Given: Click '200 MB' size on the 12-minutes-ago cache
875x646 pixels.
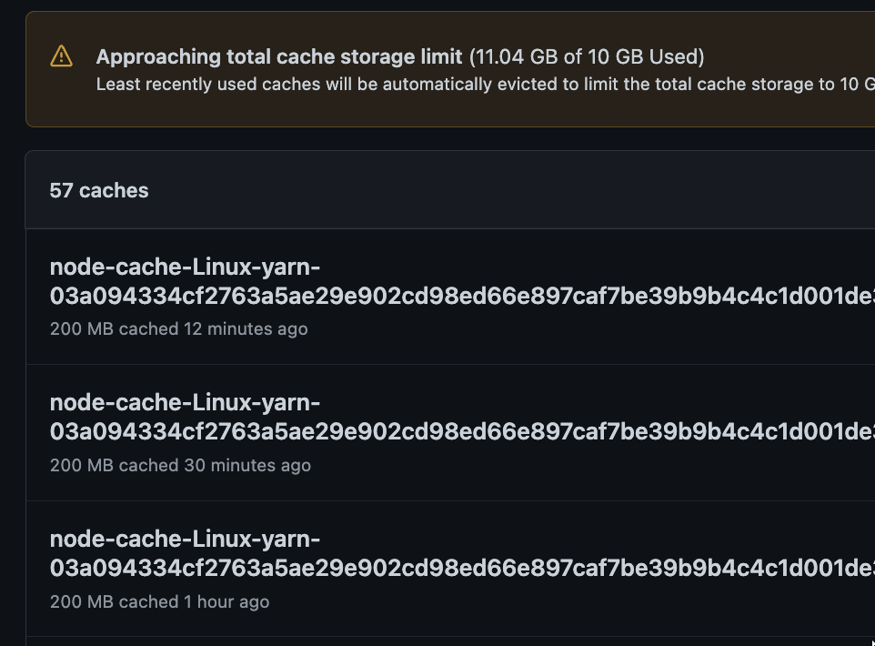Looking at the screenshot, I should point(82,328).
